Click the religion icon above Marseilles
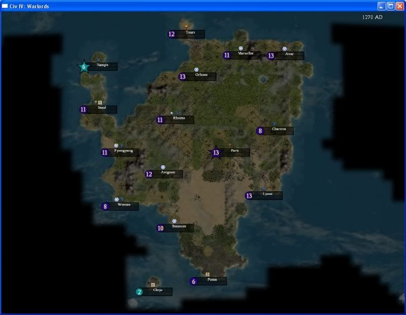The image size is (406, 315). click(241, 48)
